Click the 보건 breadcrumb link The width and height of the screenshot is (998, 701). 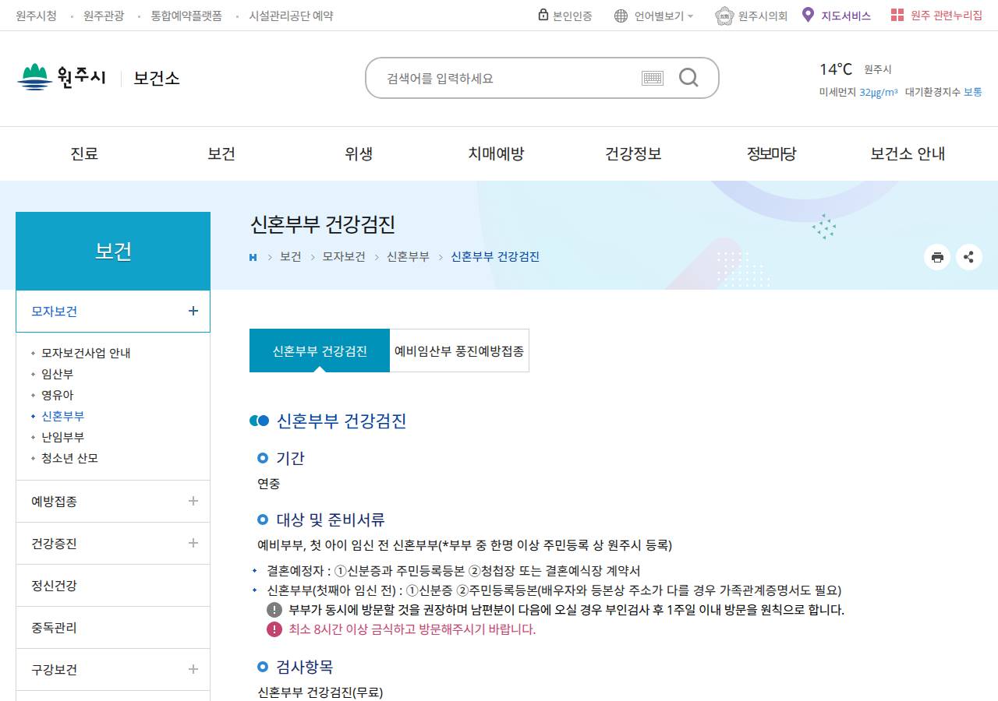click(x=291, y=256)
